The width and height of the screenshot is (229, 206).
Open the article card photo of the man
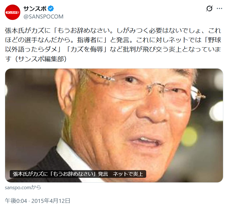pos(114,125)
